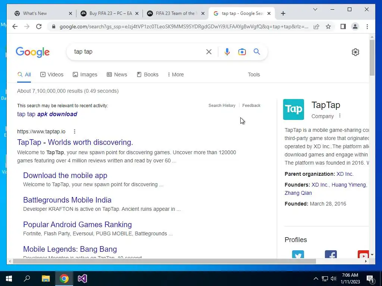
Task: Open TapTap YouTube profile icon
Action: tap(363, 254)
